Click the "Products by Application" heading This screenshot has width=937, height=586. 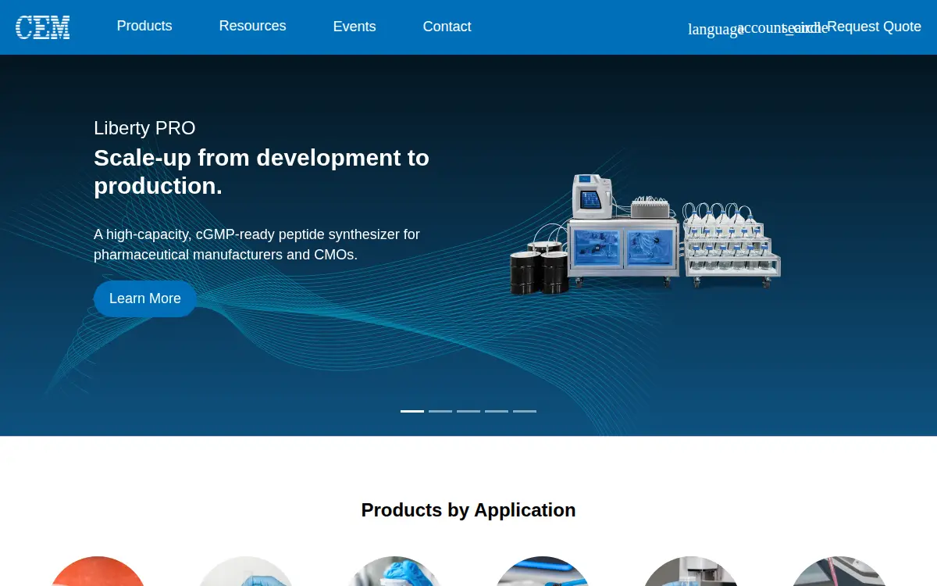(468, 510)
